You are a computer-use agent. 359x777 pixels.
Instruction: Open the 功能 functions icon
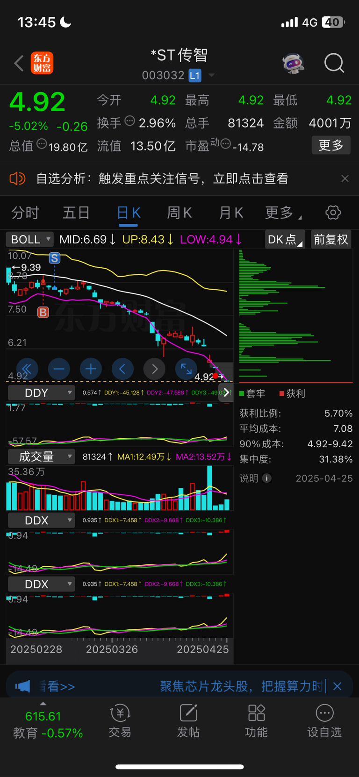coord(257,721)
